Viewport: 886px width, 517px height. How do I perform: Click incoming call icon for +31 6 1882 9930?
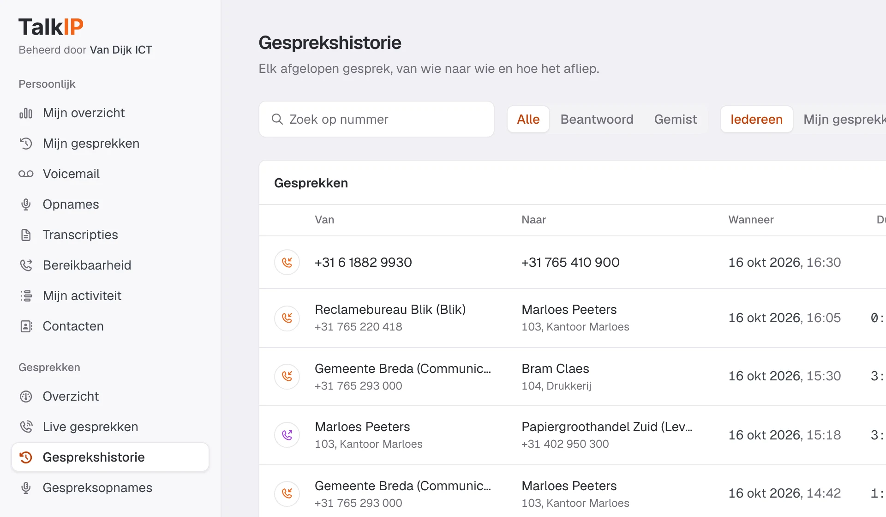coord(287,262)
